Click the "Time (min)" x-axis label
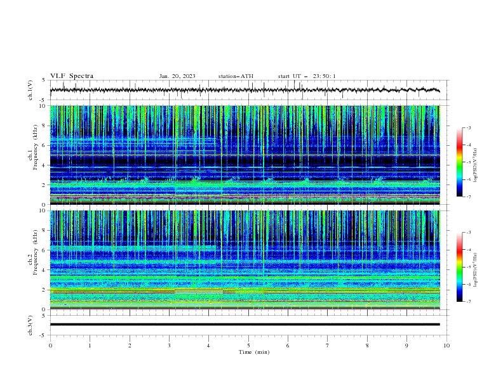The width and height of the screenshot is (503, 388). pos(254,352)
